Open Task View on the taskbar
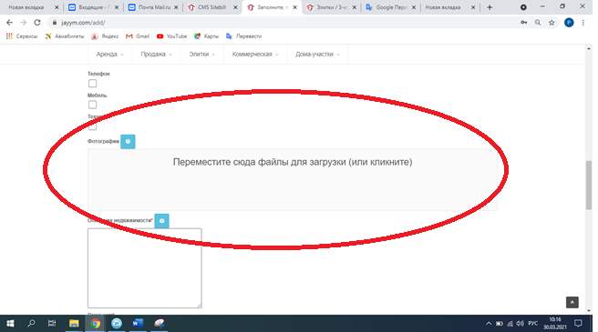The image size is (598, 332). point(52,324)
